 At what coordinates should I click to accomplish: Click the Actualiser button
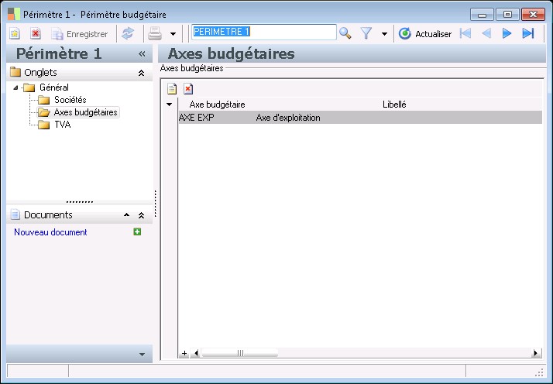425,34
